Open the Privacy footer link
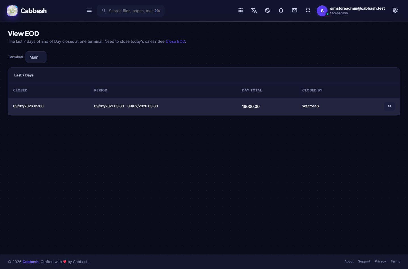 [x=380, y=261]
